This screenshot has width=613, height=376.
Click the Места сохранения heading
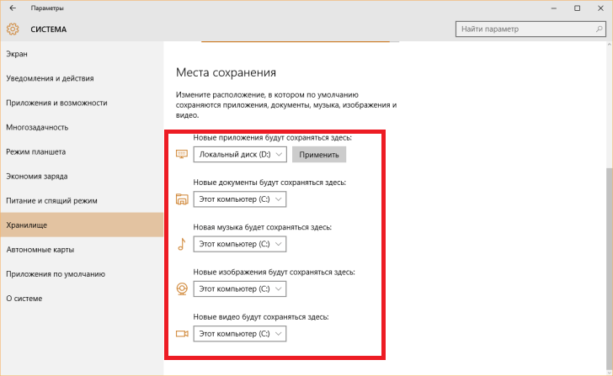(x=226, y=72)
